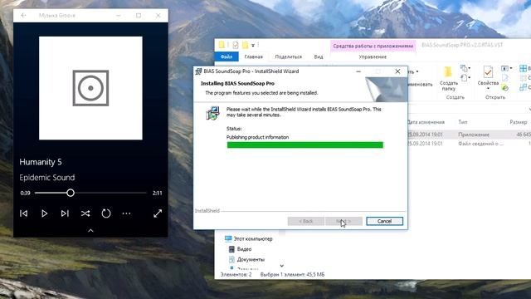Click the Humanity 5 song title

41,162
